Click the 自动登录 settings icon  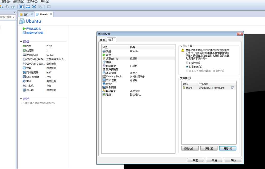tap(104, 91)
